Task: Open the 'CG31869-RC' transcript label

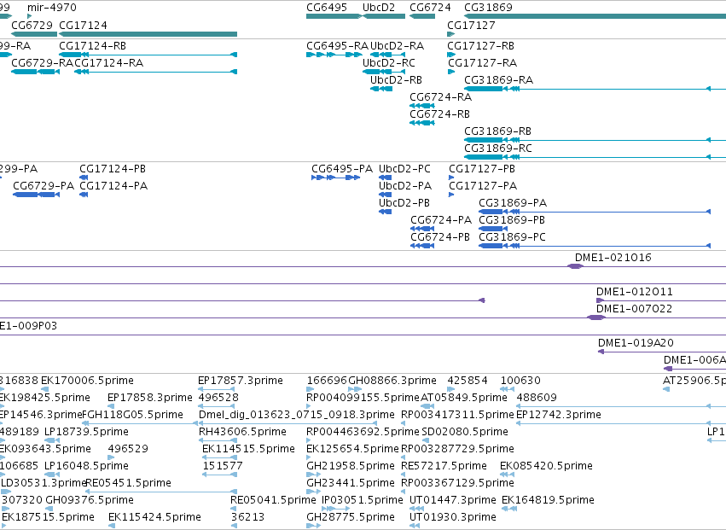Action: [498, 149]
